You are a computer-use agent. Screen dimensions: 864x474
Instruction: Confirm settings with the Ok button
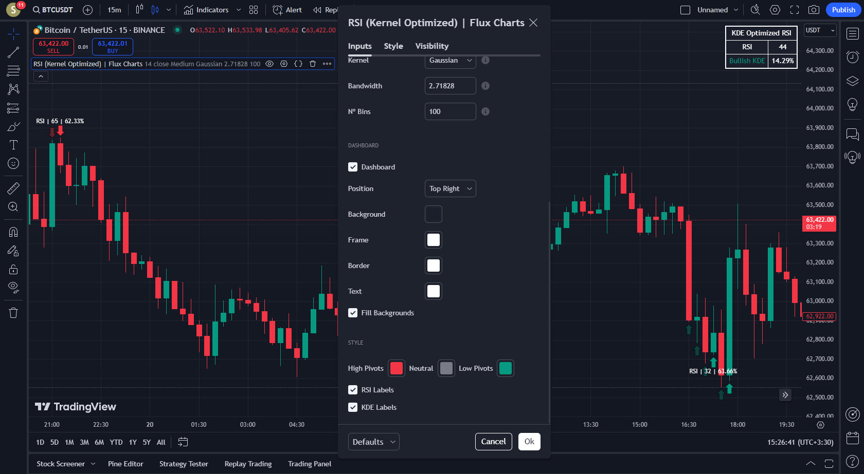529,441
